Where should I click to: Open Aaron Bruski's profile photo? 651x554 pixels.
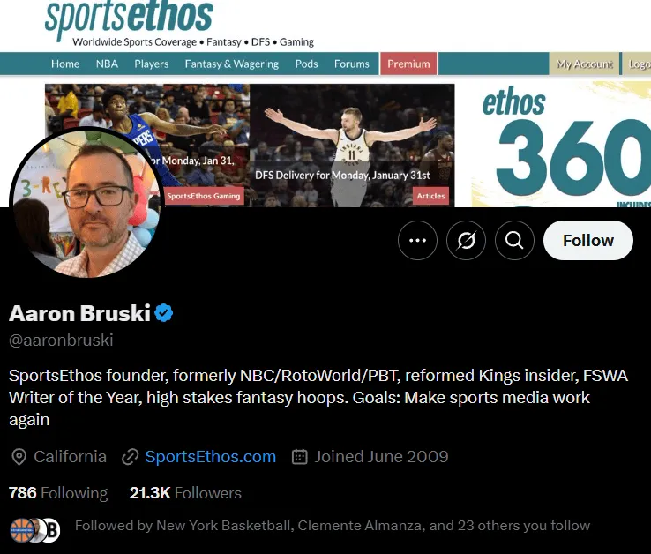pos(86,203)
